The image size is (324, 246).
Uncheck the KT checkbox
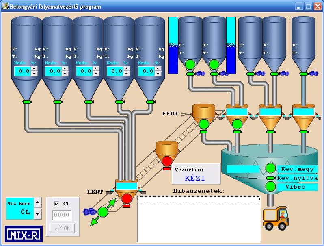(x=56, y=204)
